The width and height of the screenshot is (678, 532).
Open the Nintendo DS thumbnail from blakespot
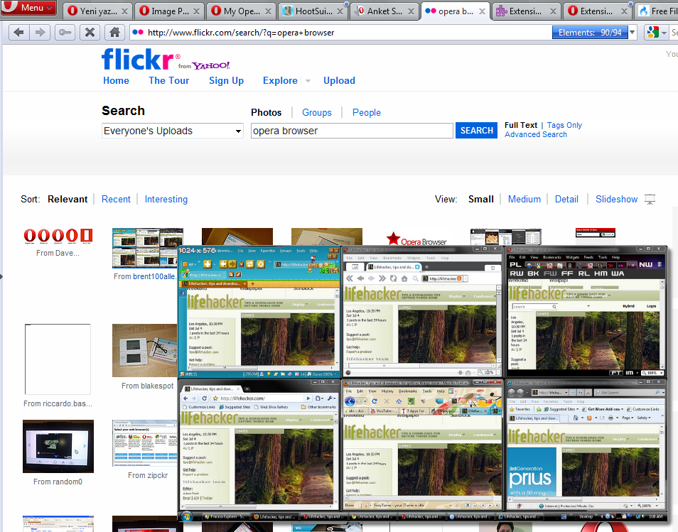coord(144,350)
